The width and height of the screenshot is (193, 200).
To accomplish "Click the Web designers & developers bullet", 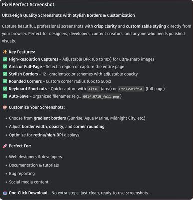I will [35, 157].
